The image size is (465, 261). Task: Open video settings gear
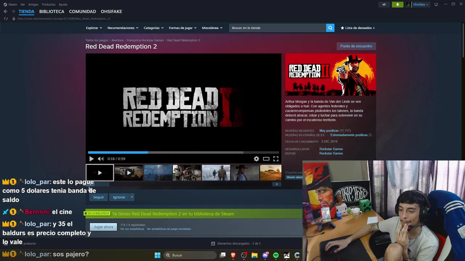click(x=256, y=159)
